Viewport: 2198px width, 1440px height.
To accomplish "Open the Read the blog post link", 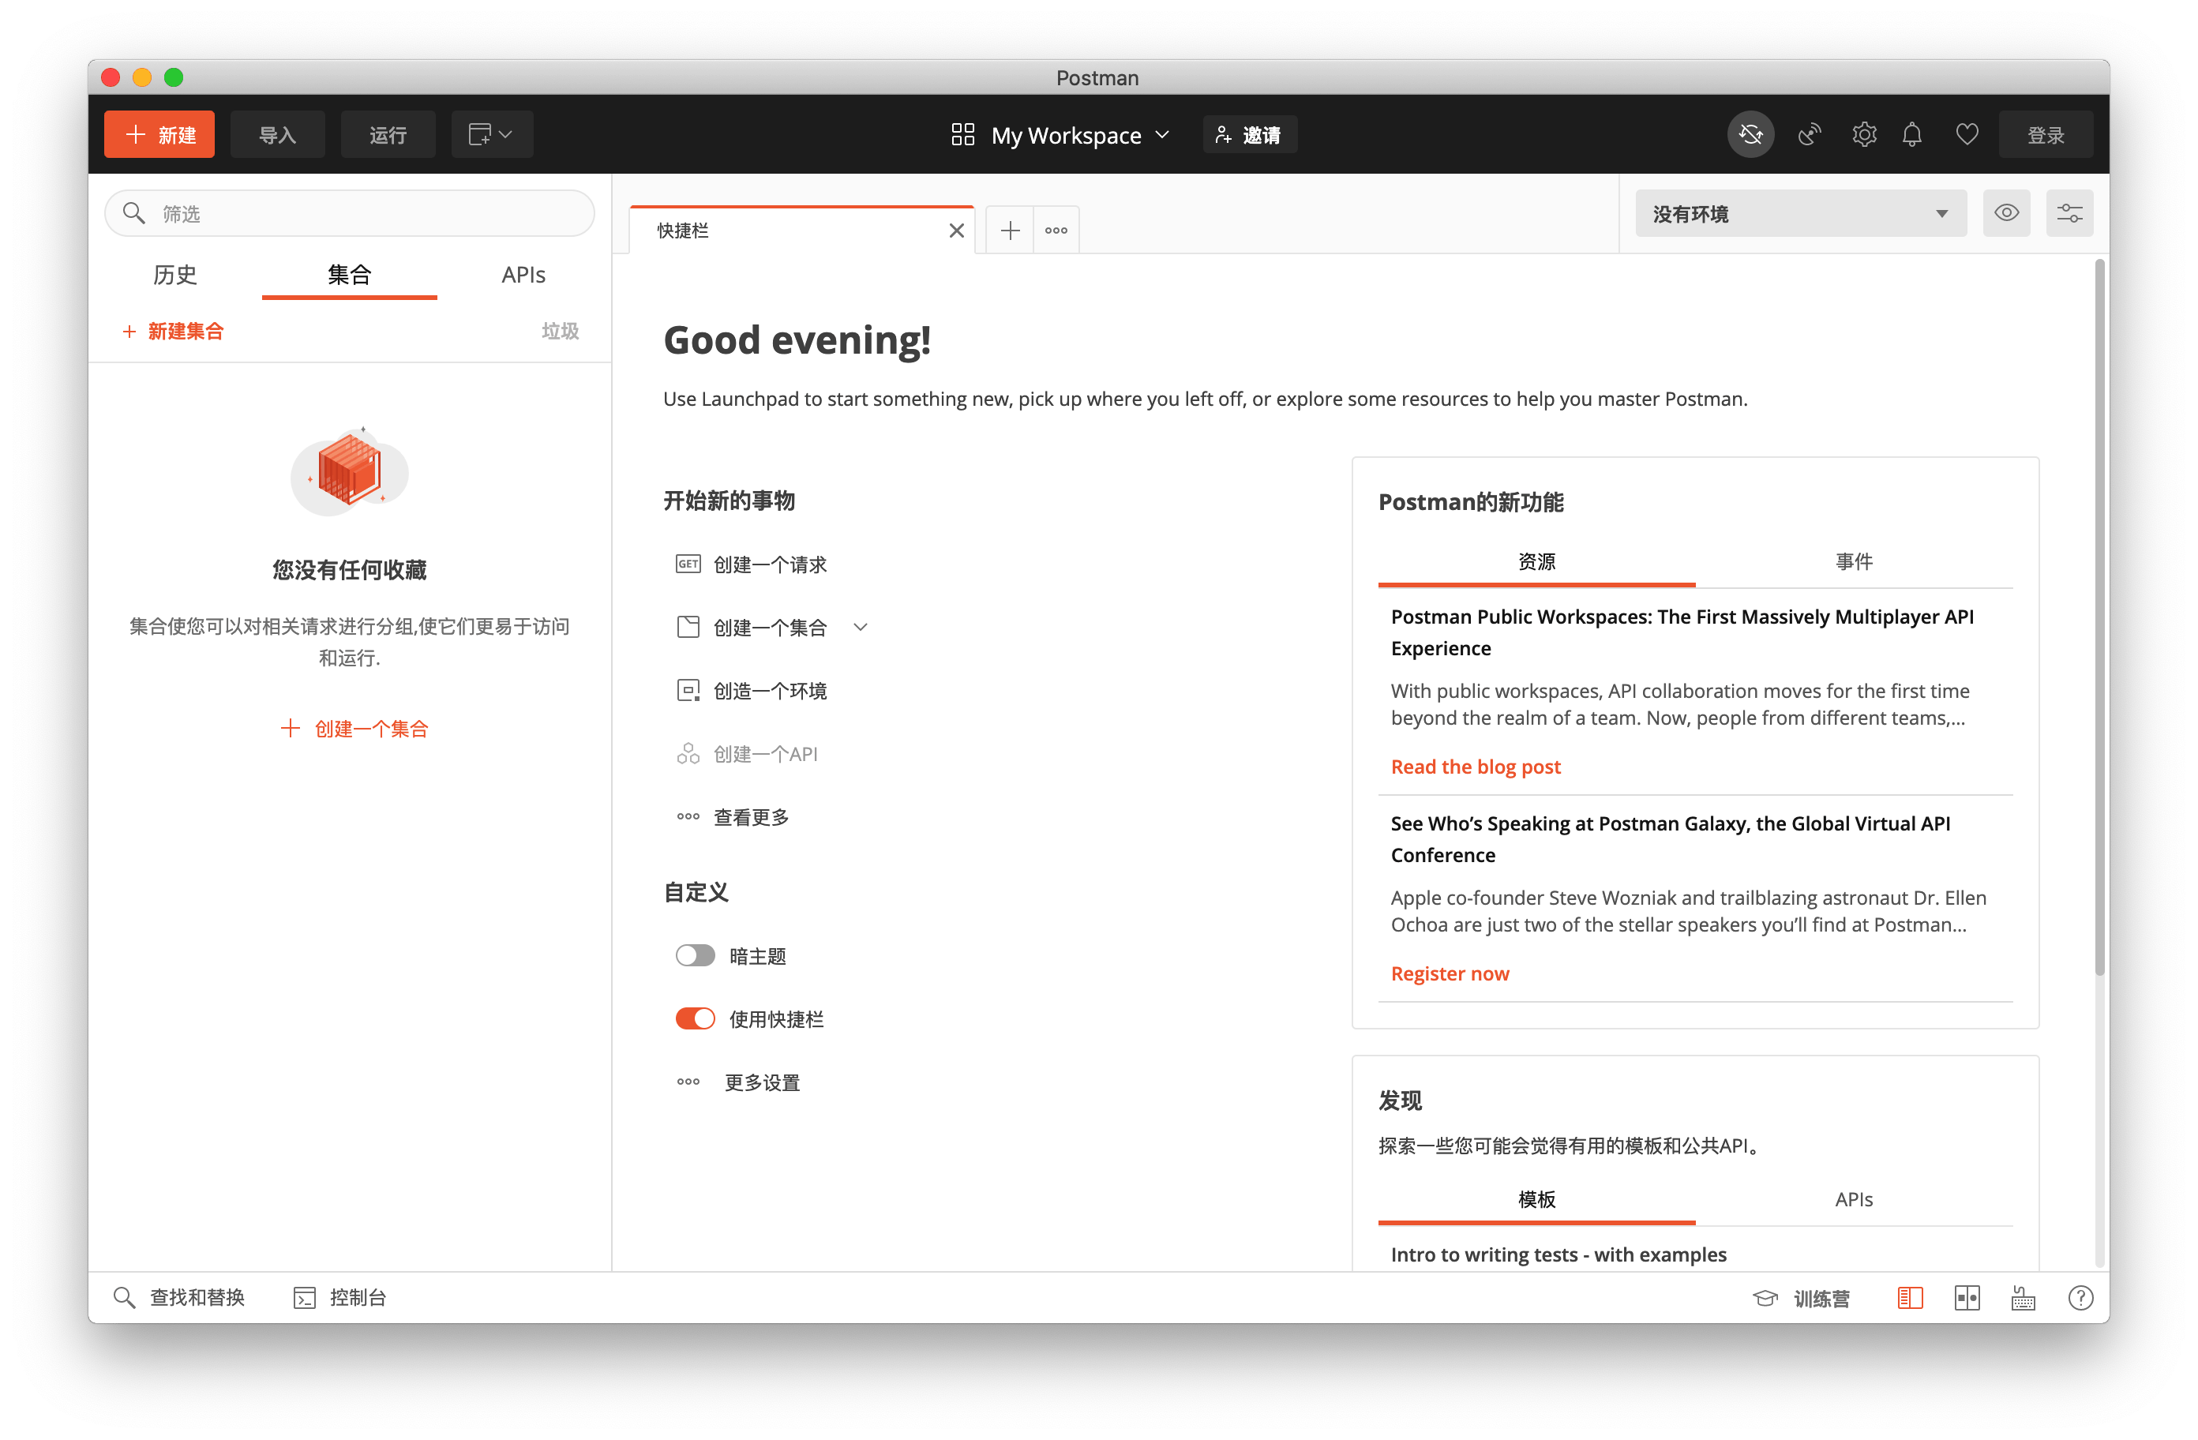I will 1475,767.
